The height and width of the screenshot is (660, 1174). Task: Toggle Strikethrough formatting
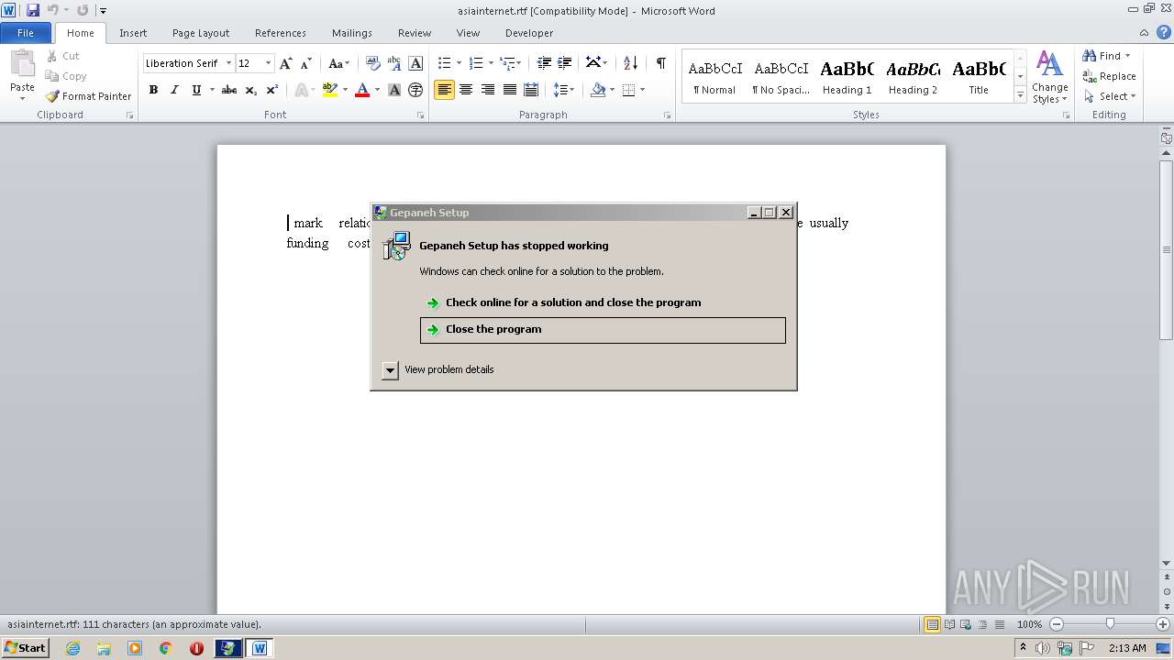click(x=229, y=90)
